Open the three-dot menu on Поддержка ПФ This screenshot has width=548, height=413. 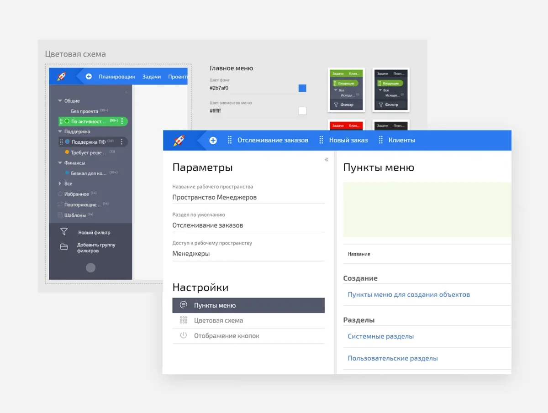tap(121, 142)
